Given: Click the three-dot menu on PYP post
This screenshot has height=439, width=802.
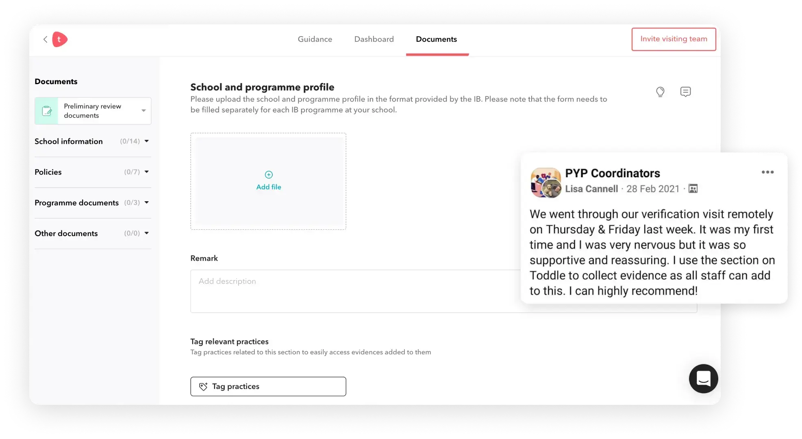Looking at the screenshot, I should 768,172.
